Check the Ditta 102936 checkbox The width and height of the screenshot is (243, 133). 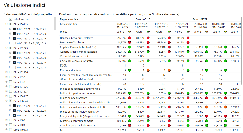coord(10,72)
